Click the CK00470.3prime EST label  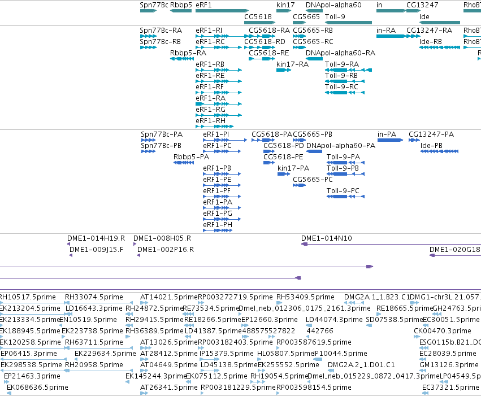(x=443, y=331)
